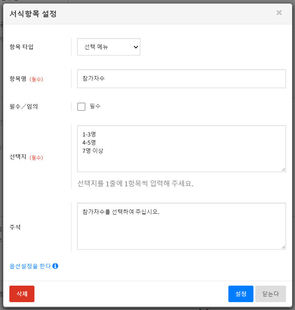Open the 항목 타입 dropdown showing 선택 메뉴
Viewport: 295px width, 310px height.
pyautogui.click(x=108, y=47)
